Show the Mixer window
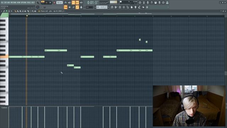Screen dimensions: 227x128 tap(124, 7)
